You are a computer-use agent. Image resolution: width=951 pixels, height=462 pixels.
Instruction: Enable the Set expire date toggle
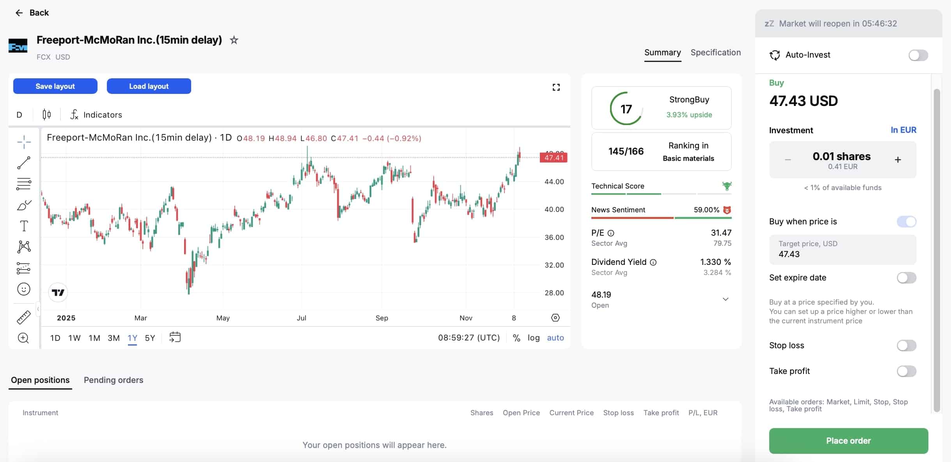(x=906, y=278)
